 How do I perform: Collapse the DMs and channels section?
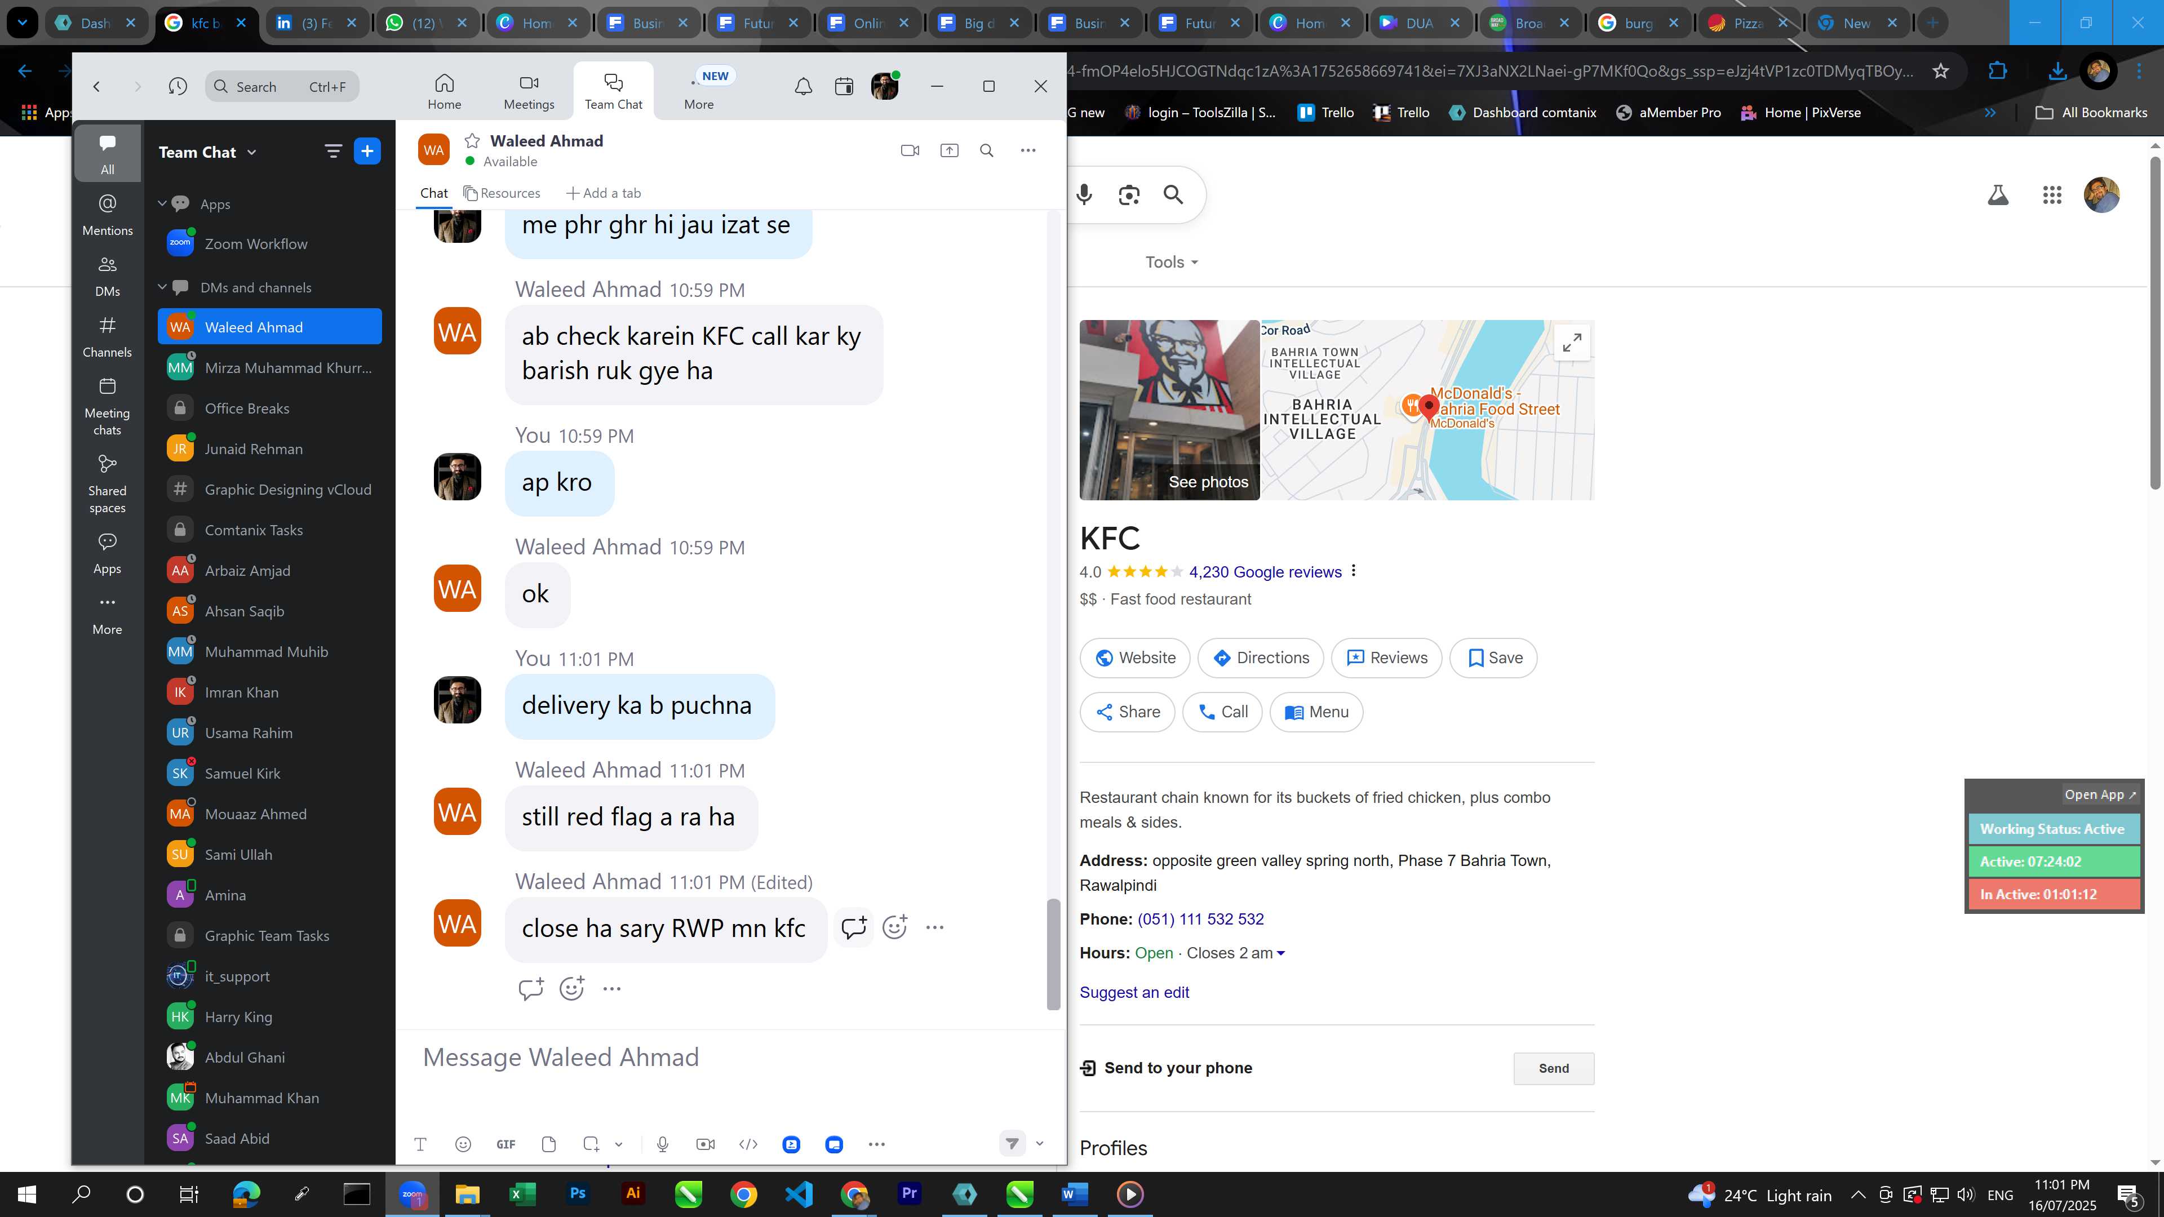[162, 286]
